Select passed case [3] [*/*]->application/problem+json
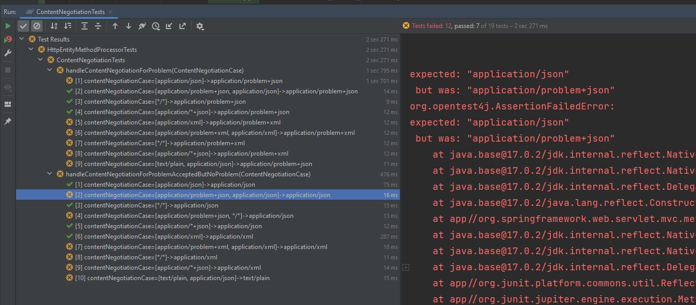This screenshot has width=696, height=305. (x=208, y=102)
